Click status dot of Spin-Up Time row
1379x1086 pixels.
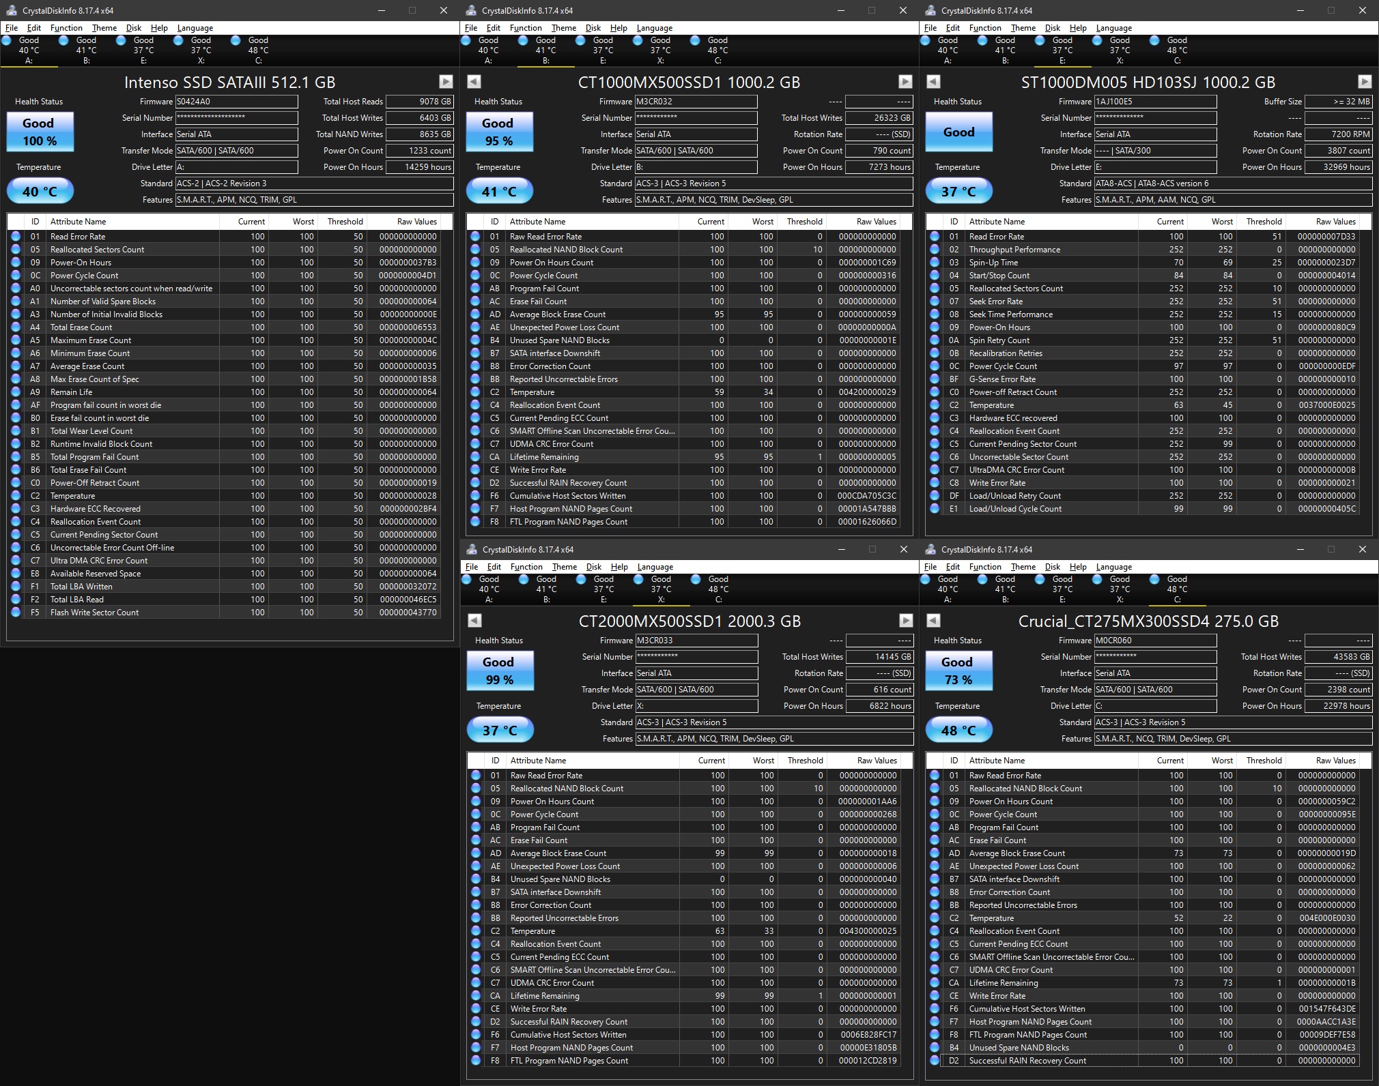point(935,263)
